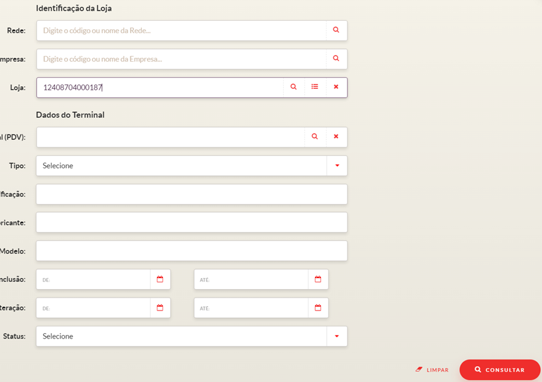Click the Consultar button
Viewport: 542px width, 382px height.
coord(500,370)
